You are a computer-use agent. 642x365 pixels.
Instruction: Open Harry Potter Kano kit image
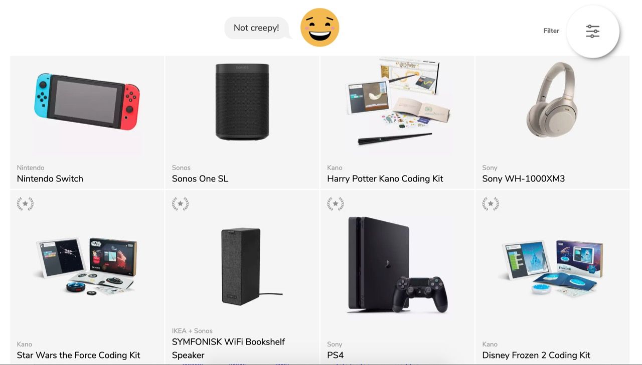click(397, 101)
